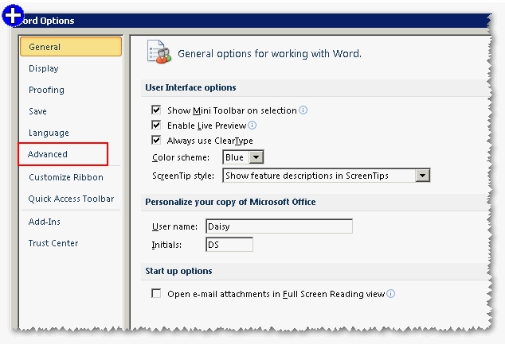Toggle Always use ClearType checkbox
505x344 pixels.
pyautogui.click(x=156, y=141)
